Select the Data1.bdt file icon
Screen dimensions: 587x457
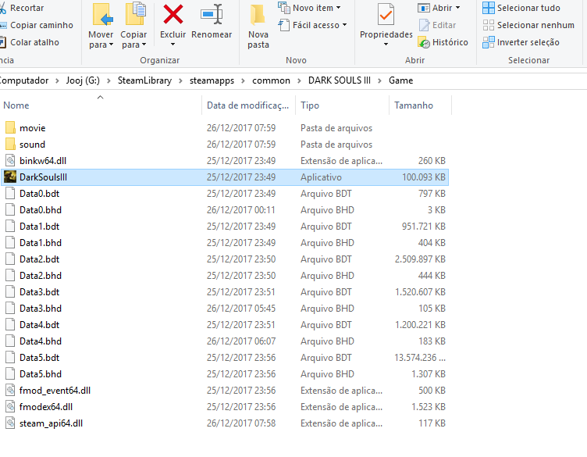[10, 227]
